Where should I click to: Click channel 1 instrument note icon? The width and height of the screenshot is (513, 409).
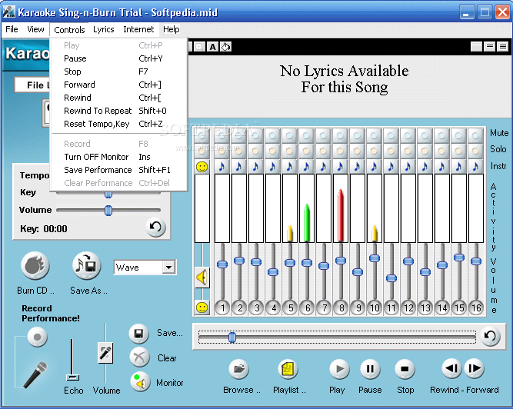tap(222, 167)
